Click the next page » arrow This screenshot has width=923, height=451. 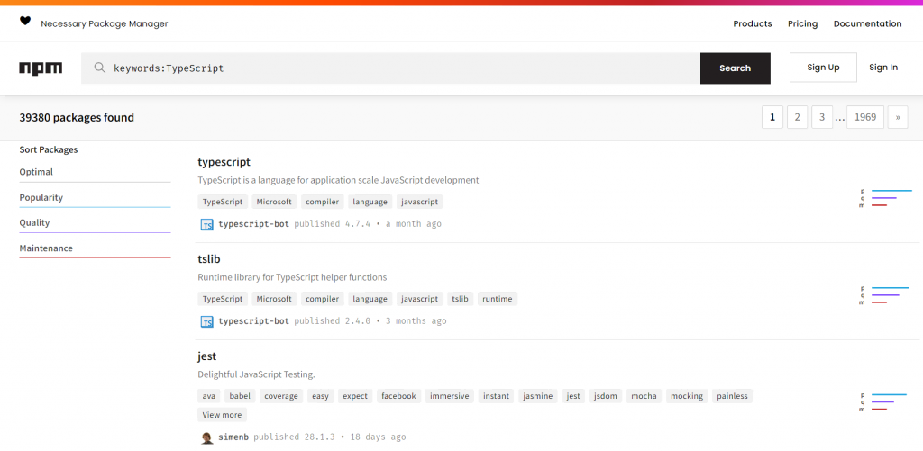(898, 117)
